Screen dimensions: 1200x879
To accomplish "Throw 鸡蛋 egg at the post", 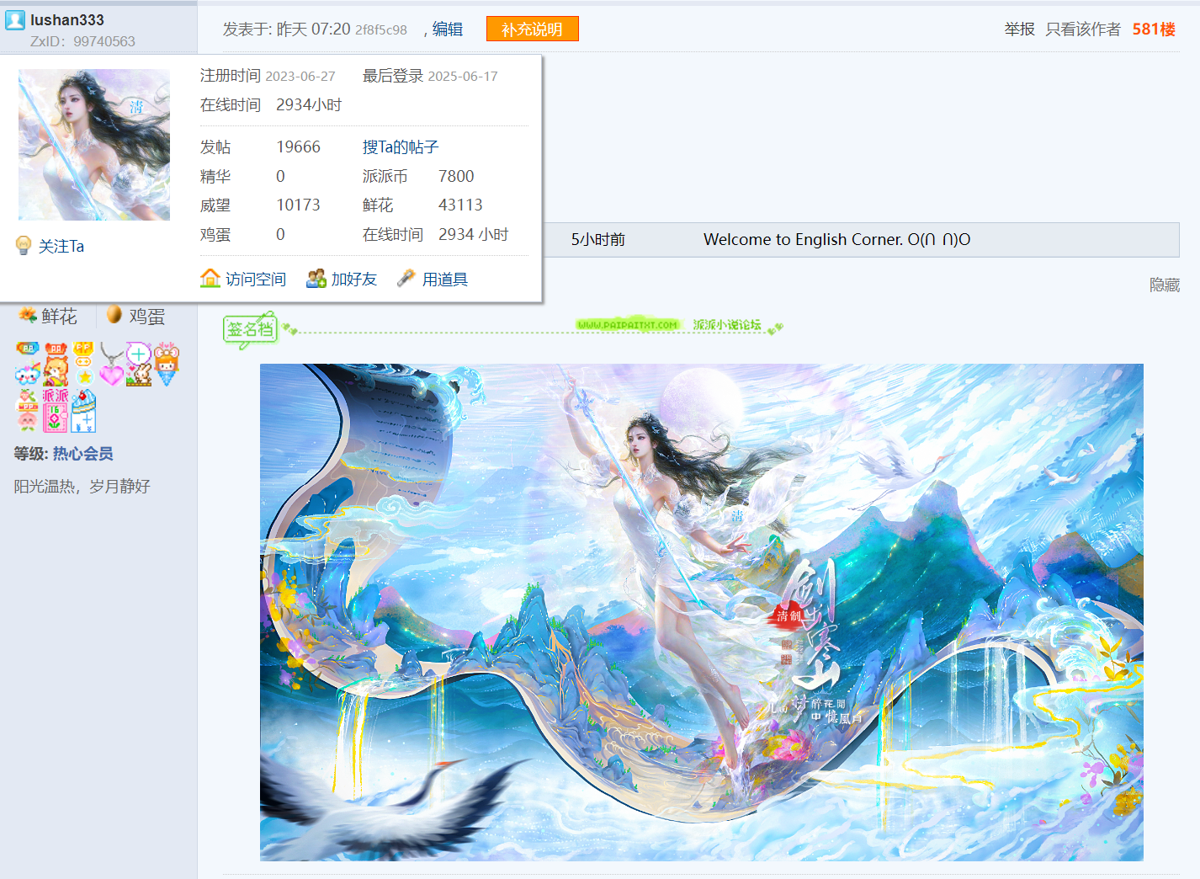I will pyautogui.click(x=146, y=316).
